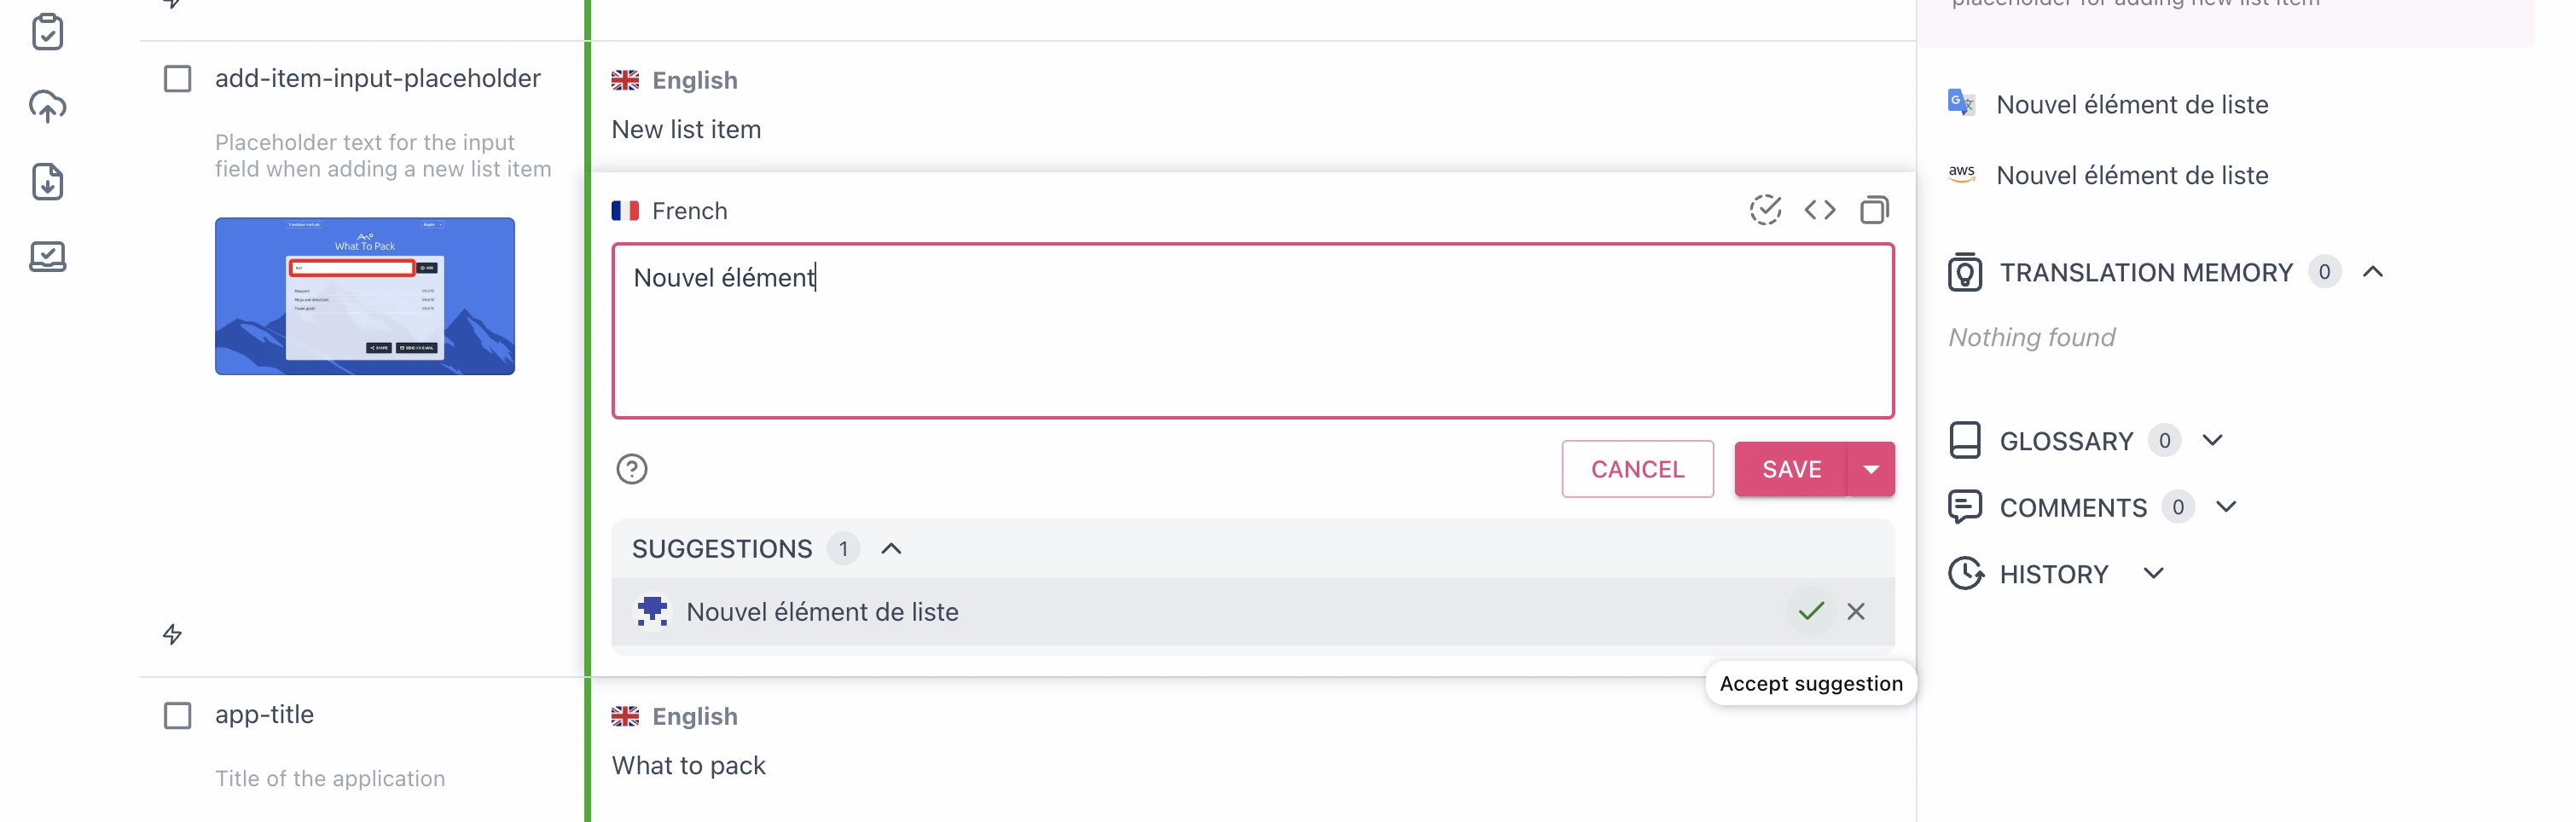Screen dimensions: 2576x822
Task: Accept the Nouvel élément de liste suggestion
Action: 1810,611
